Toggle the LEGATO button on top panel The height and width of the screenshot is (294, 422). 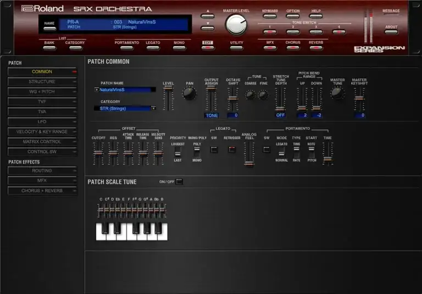(x=153, y=48)
